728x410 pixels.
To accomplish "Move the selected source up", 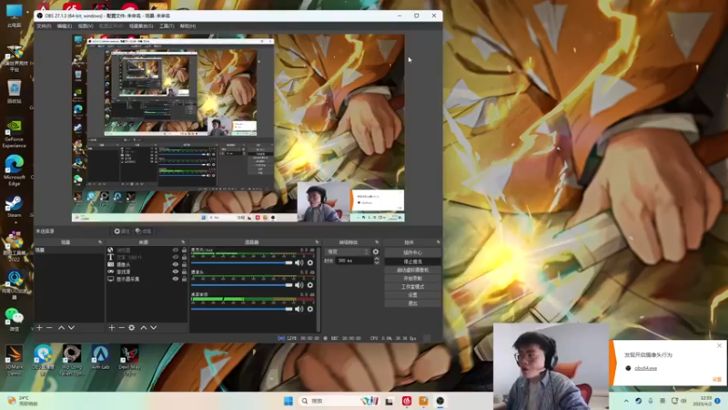I will coord(144,328).
